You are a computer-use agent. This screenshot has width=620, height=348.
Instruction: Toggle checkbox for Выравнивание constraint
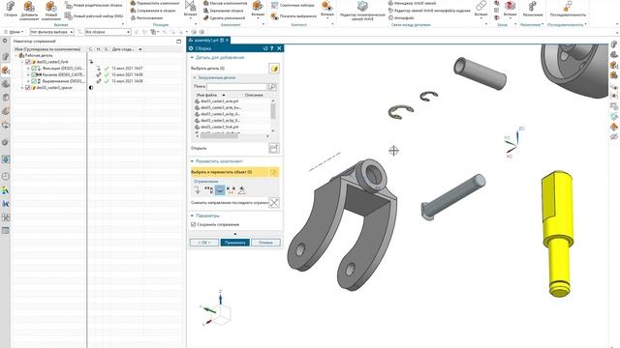click(34, 81)
